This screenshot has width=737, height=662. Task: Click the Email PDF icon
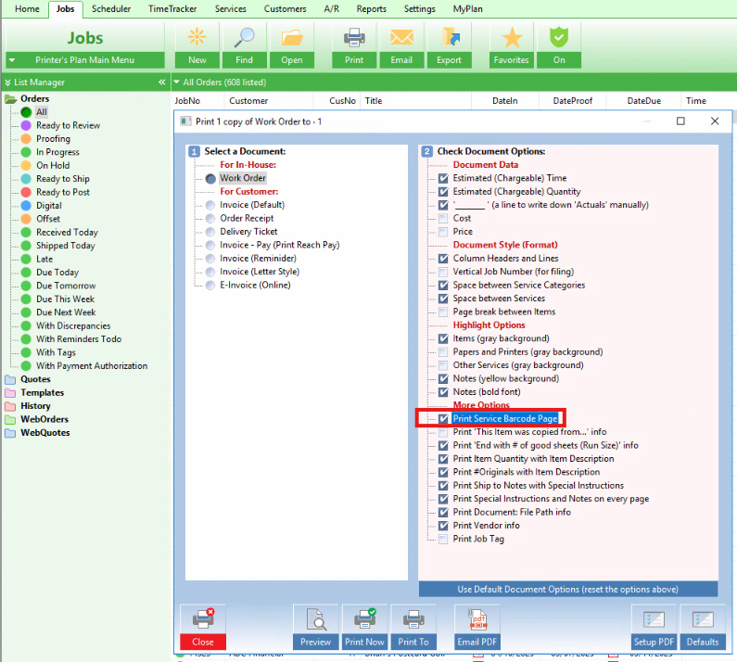click(x=477, y=618)
